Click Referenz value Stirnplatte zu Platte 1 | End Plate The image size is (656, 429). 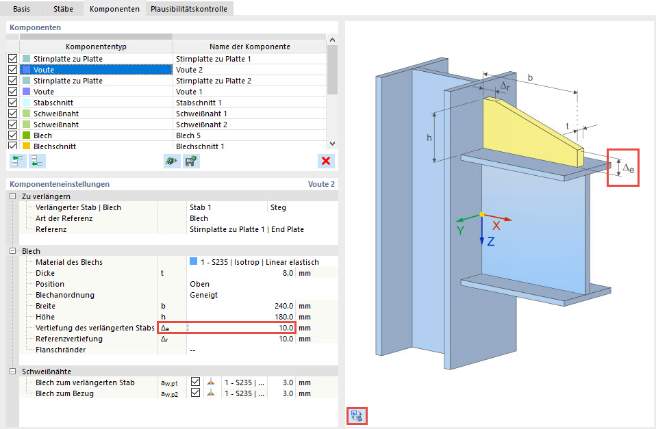pyautogui.click(x=247, y=229)
